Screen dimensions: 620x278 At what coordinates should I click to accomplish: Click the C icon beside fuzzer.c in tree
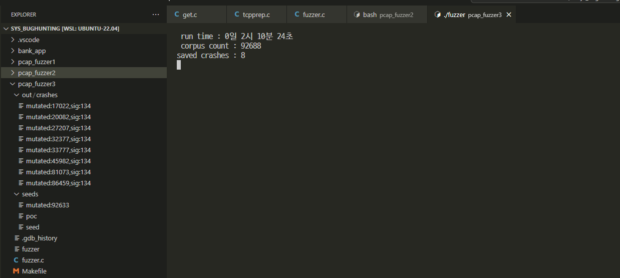pyautogui.click(x=16, y=260)
